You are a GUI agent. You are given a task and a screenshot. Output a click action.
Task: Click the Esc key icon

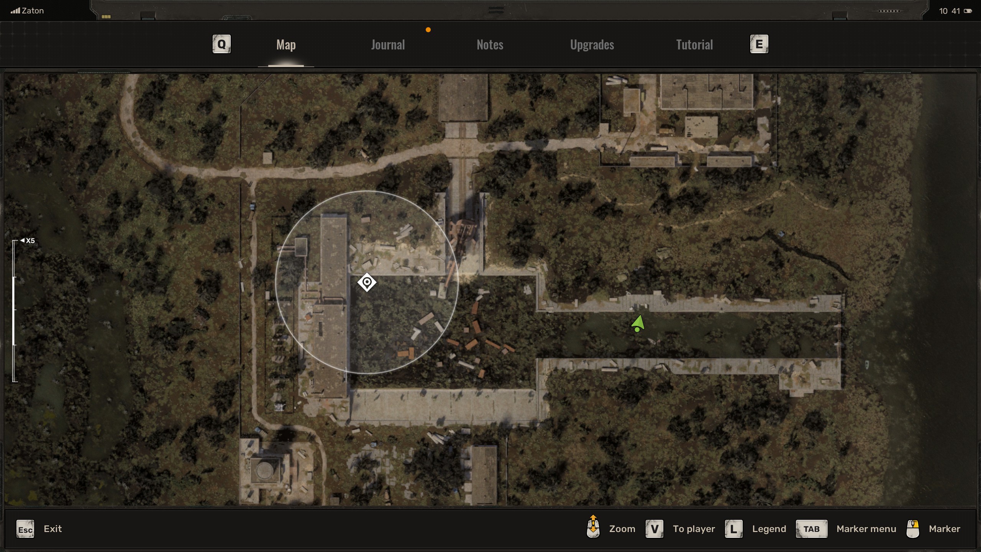[x=25, y=529]
